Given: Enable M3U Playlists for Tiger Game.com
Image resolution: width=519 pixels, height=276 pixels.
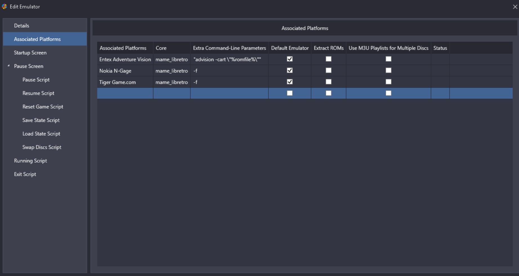Looking at the screenshot, I should (388, 82).
